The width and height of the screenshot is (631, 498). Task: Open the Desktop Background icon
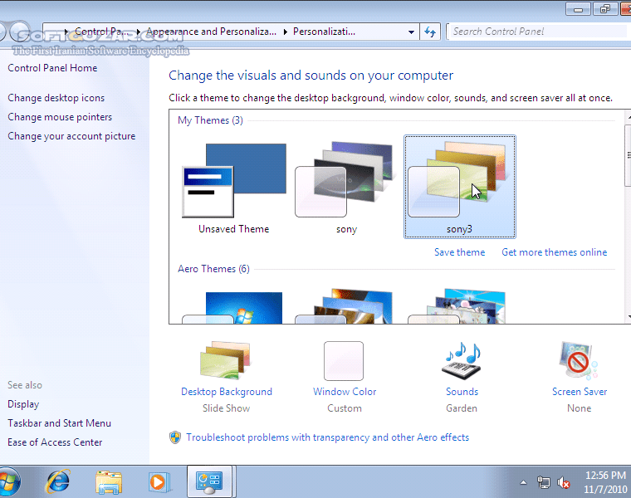225,360
